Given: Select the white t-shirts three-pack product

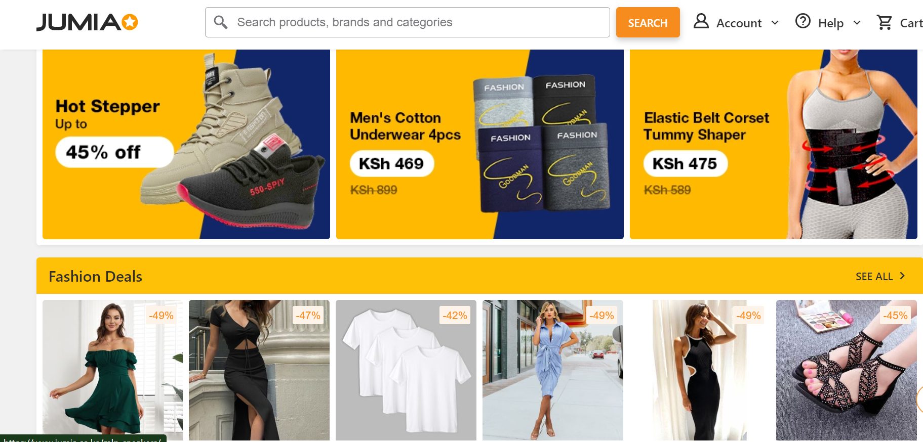Looking at the screenshot, I should [406, 370].
